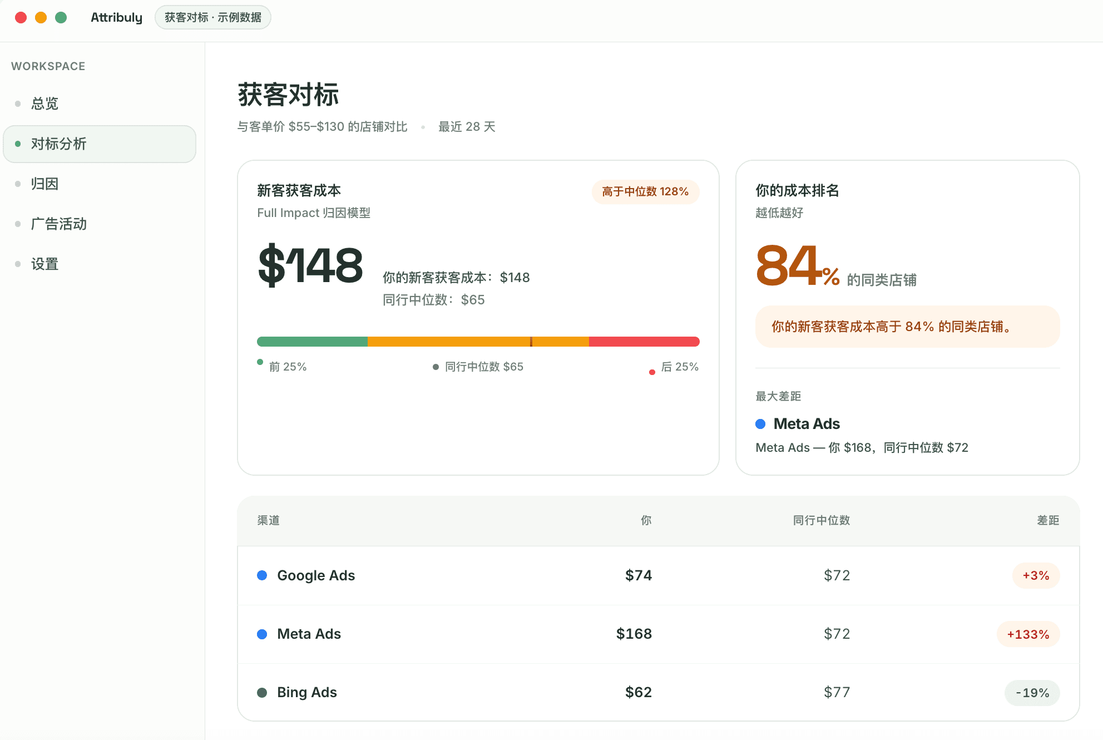Click the 获客对标 page title

(x=288, y=95)
